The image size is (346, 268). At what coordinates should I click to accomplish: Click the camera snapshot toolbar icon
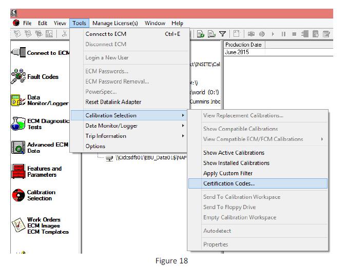251,34
